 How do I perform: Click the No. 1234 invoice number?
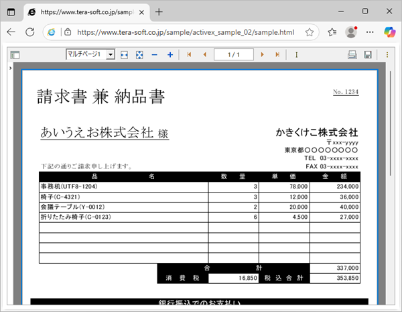pyautogui.click(x=346, y=92)
